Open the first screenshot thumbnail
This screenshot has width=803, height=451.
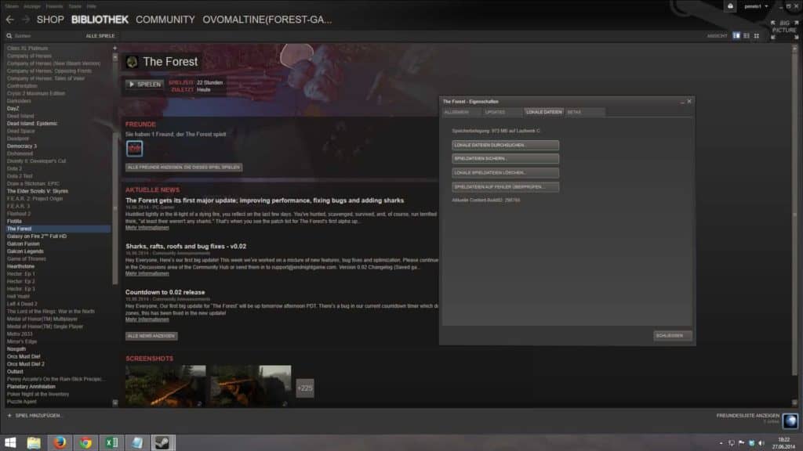(x=165, y=386)
